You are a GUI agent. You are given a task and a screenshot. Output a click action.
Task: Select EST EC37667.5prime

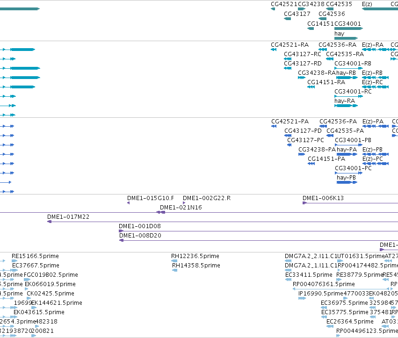point(36,266)
